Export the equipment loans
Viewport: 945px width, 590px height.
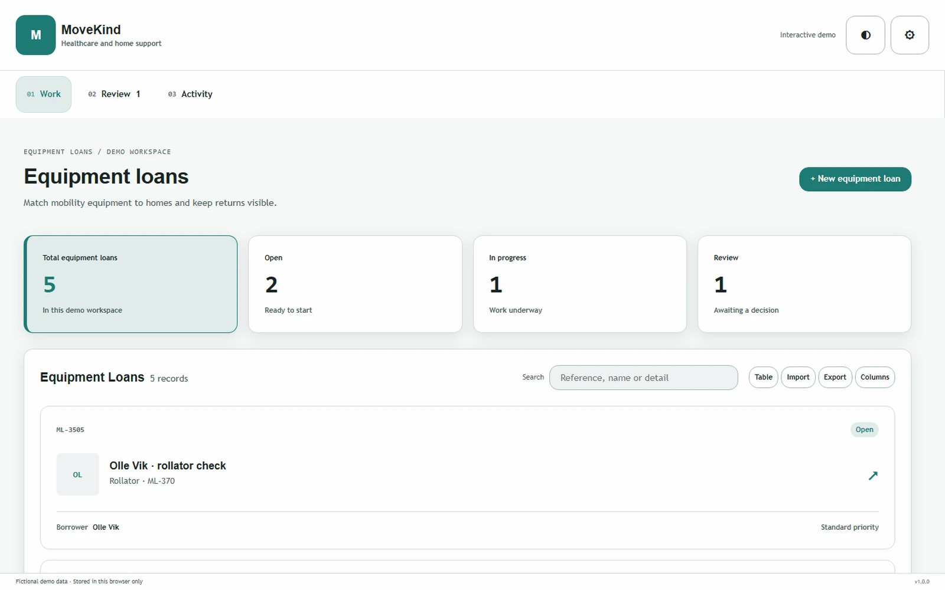pos(835,377)
